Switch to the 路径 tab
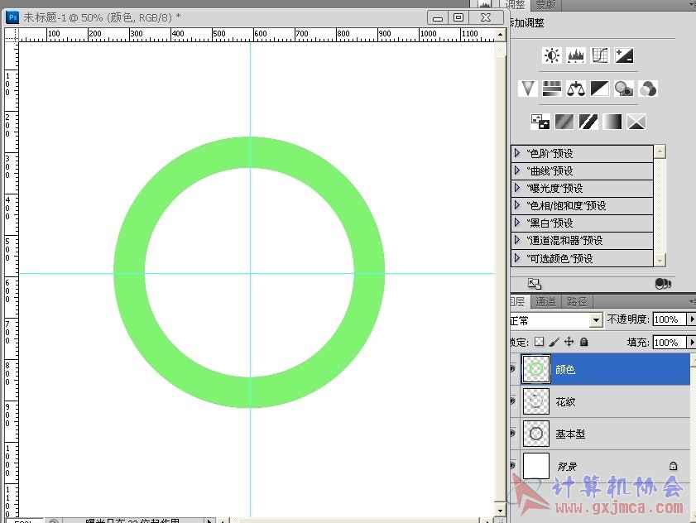 pos(577,302)
